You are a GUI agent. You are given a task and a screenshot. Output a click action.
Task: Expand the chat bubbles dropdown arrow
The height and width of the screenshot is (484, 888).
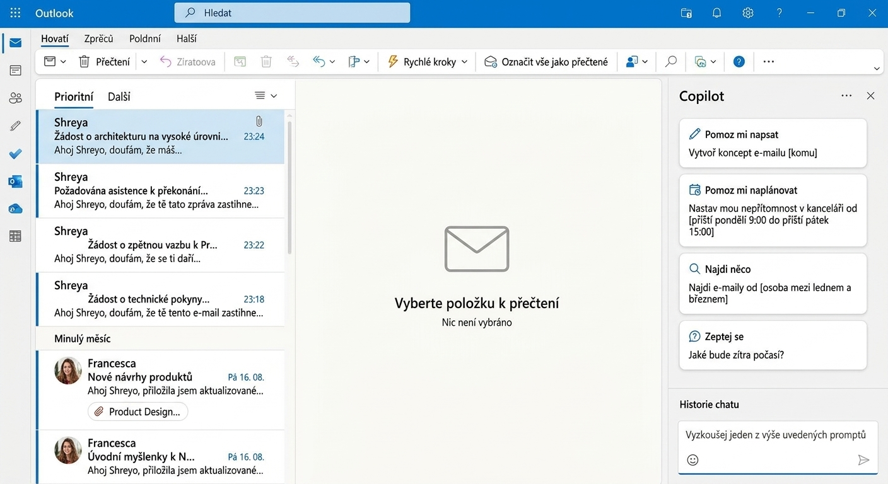click(x=713, y=62)
